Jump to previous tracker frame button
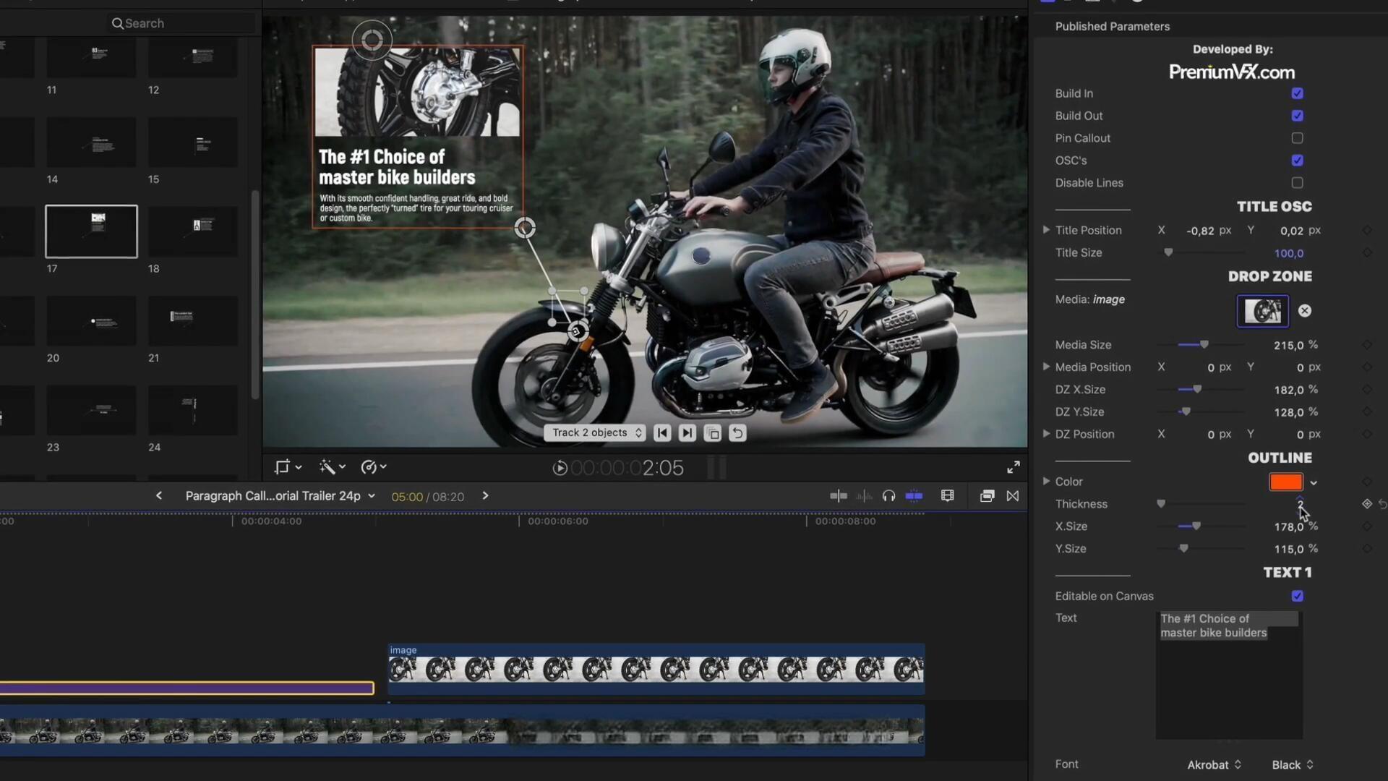1388x781 pixels. [661, 433]
